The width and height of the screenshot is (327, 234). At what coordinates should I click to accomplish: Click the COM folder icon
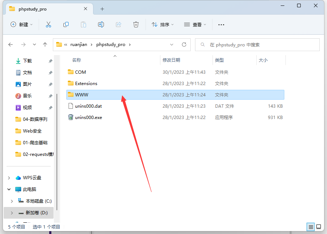coord(71,72)
